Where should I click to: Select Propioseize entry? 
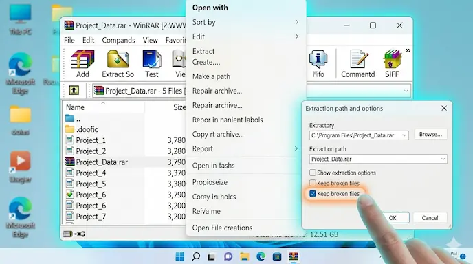point(210,182)
